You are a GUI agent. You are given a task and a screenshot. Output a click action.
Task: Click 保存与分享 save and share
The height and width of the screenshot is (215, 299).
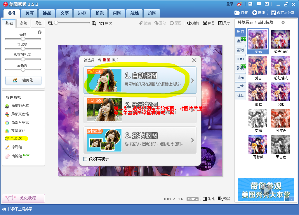coord(283,13)
